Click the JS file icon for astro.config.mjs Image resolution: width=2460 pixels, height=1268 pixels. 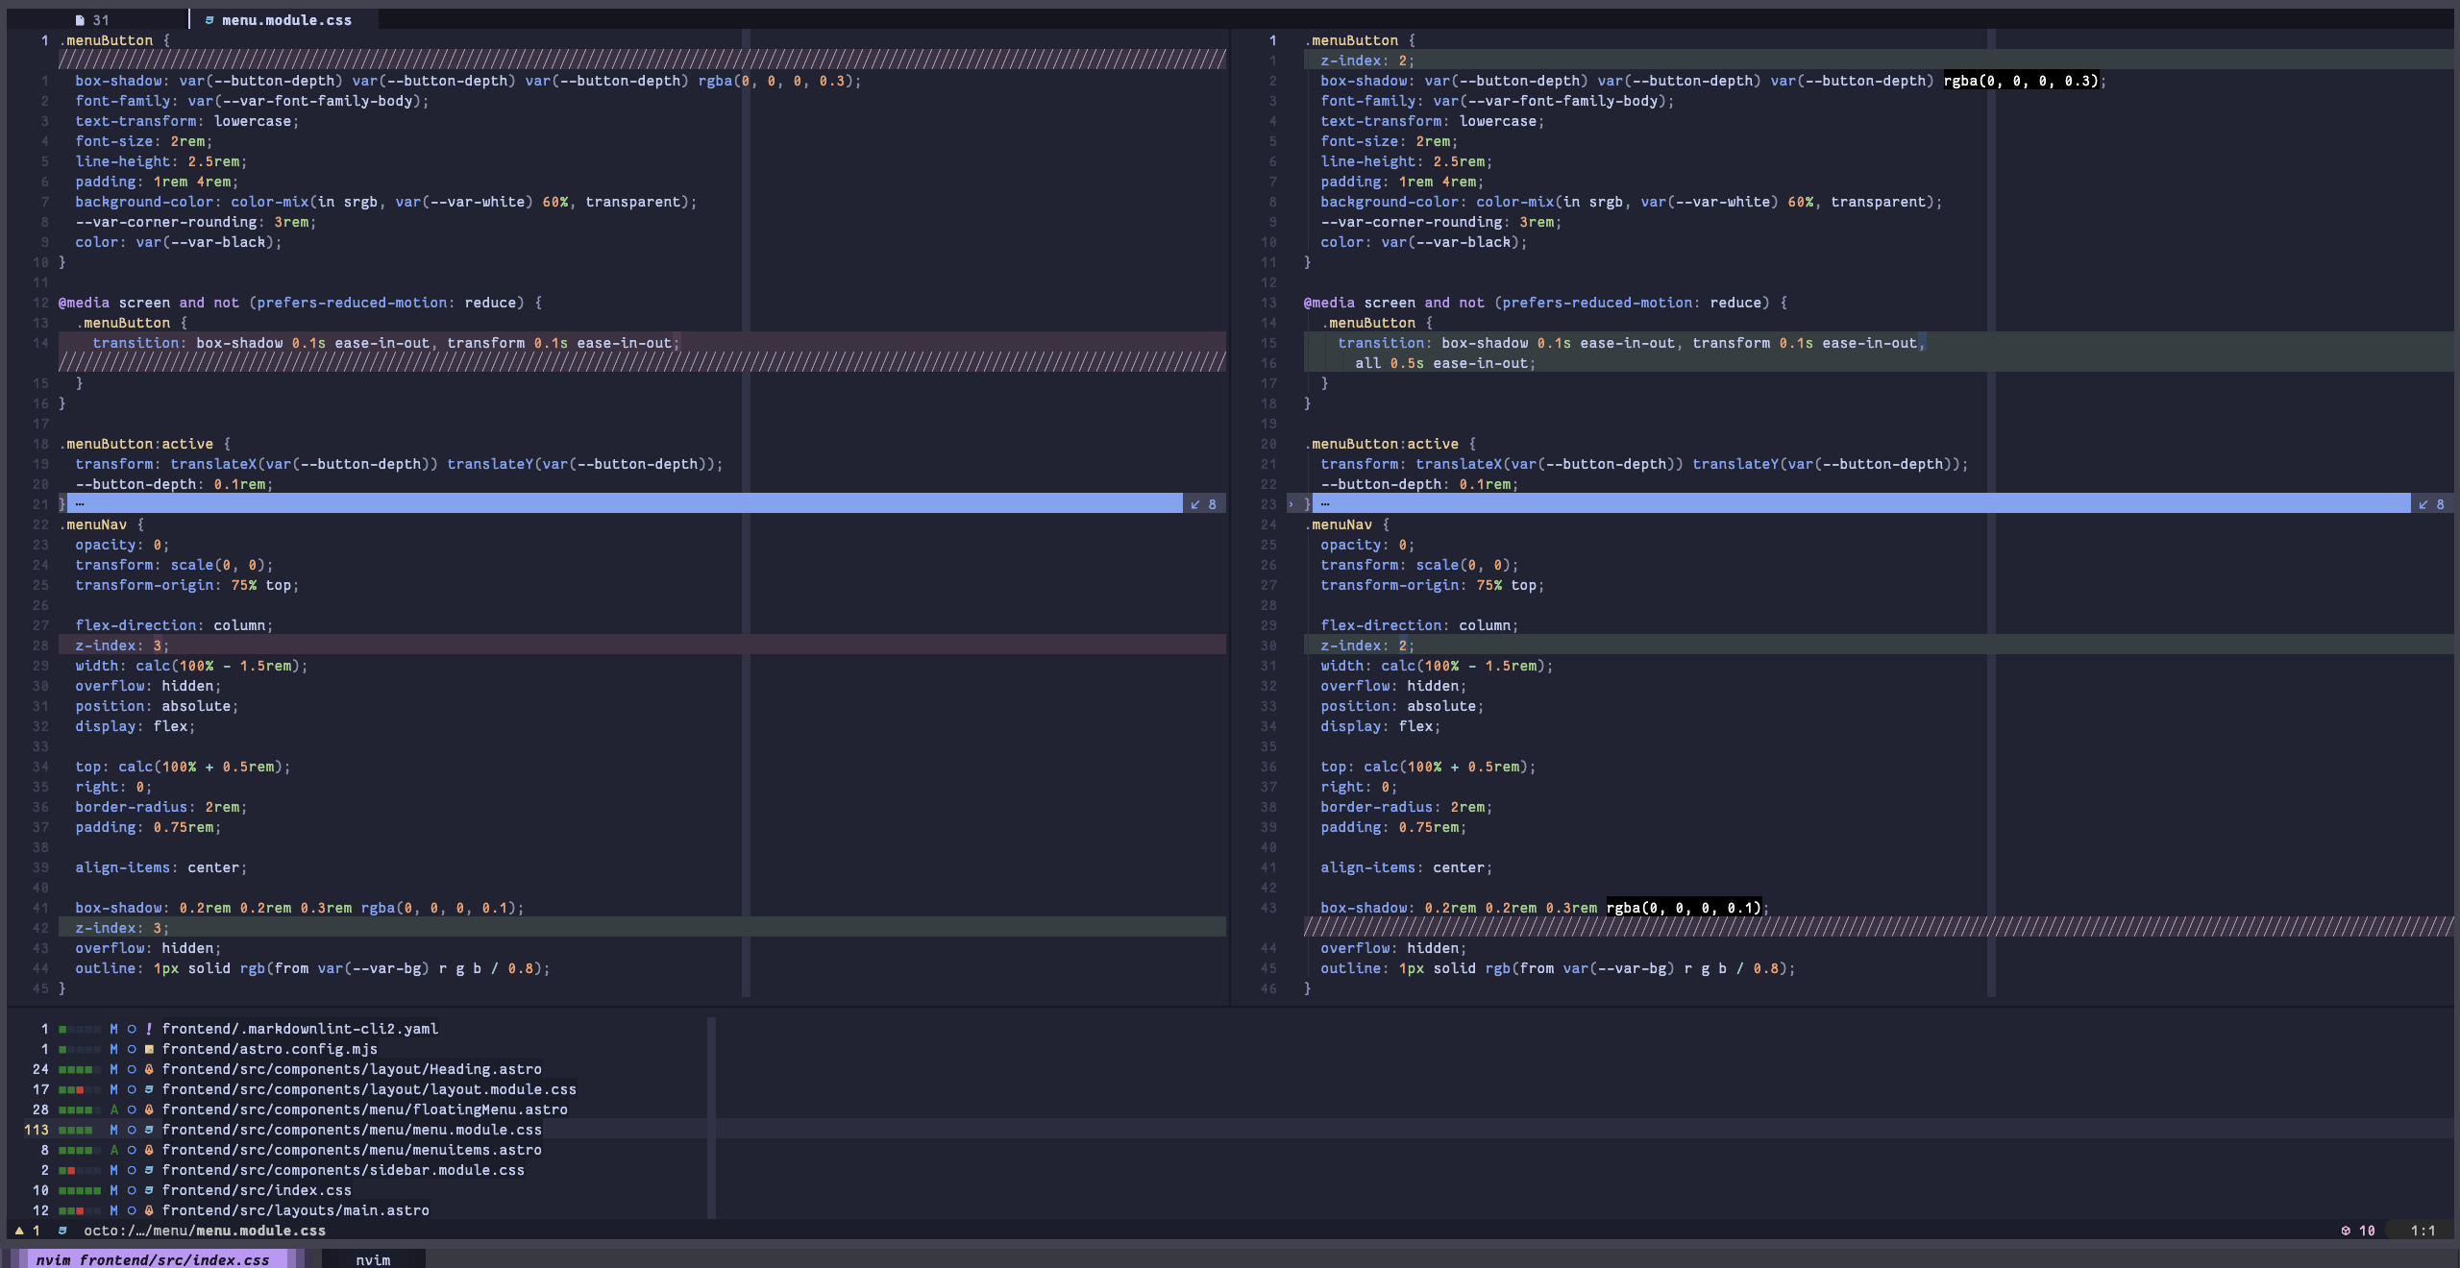coord(149,1049)
